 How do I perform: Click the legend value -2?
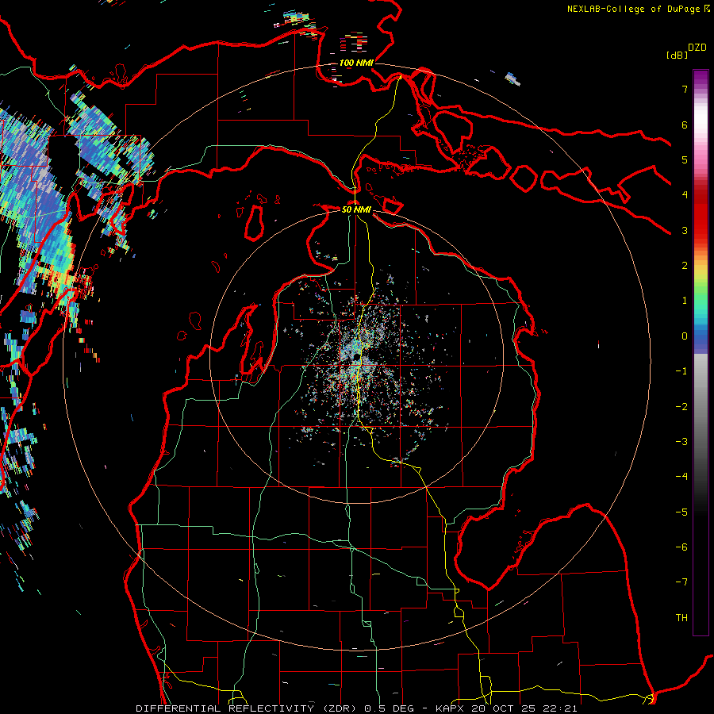681,407
